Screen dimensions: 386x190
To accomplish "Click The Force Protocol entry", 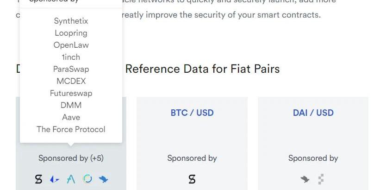I will click(x=71, y=129).
